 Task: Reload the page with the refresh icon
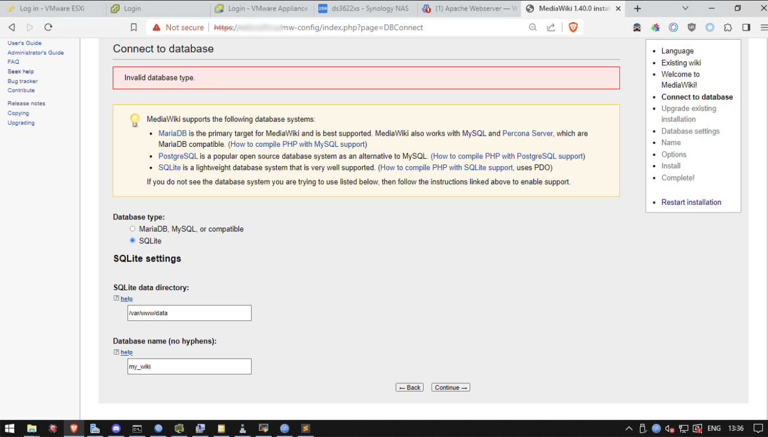[x=48, y=27]
